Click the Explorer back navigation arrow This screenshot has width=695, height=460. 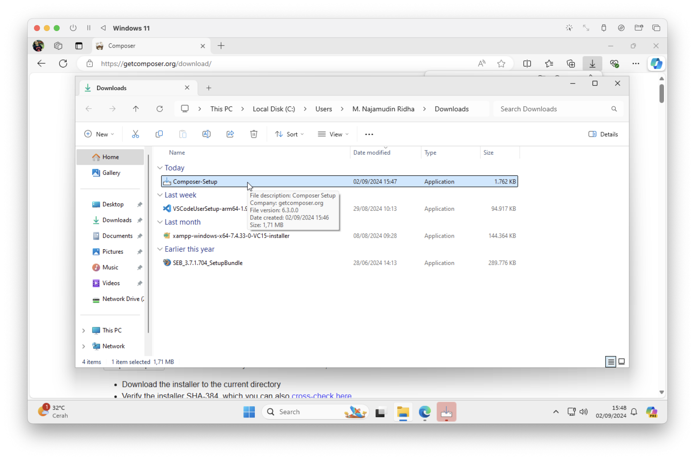point(89,109)
